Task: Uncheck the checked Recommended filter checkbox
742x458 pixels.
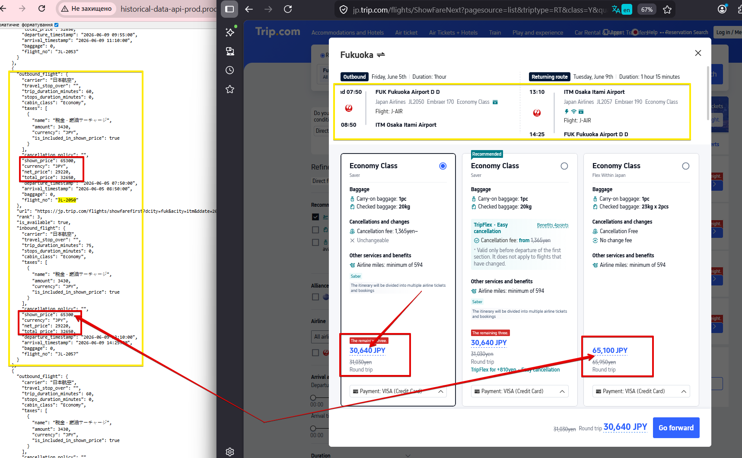Action: click(x=315, y=217)
